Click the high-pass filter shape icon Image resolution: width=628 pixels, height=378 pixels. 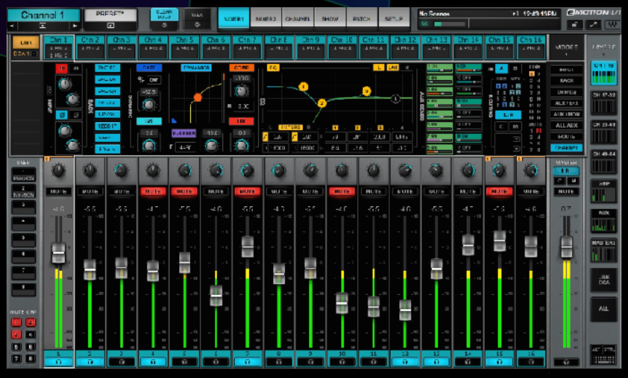pyautogui.click(x=265, y=137)
